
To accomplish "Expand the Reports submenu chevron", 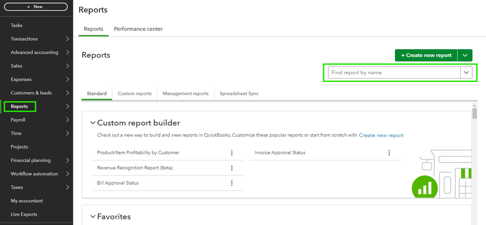I will (x=68, y=106).
